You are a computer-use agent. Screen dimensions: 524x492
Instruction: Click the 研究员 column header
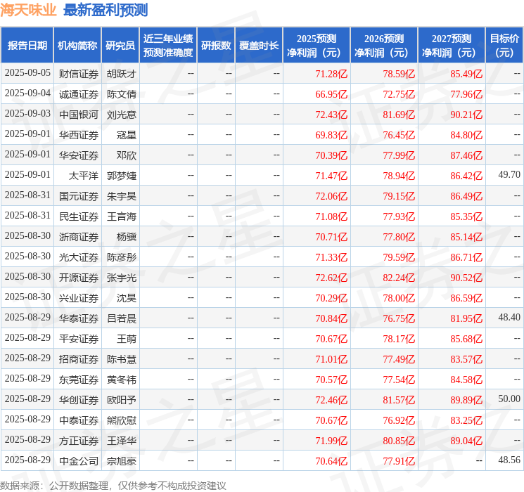[120, 46]
